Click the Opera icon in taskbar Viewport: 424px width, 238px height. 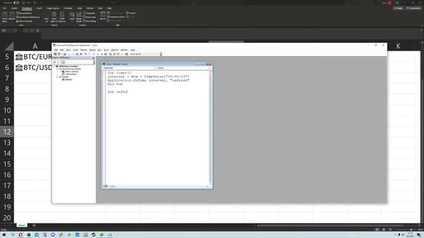click(21, 235)
